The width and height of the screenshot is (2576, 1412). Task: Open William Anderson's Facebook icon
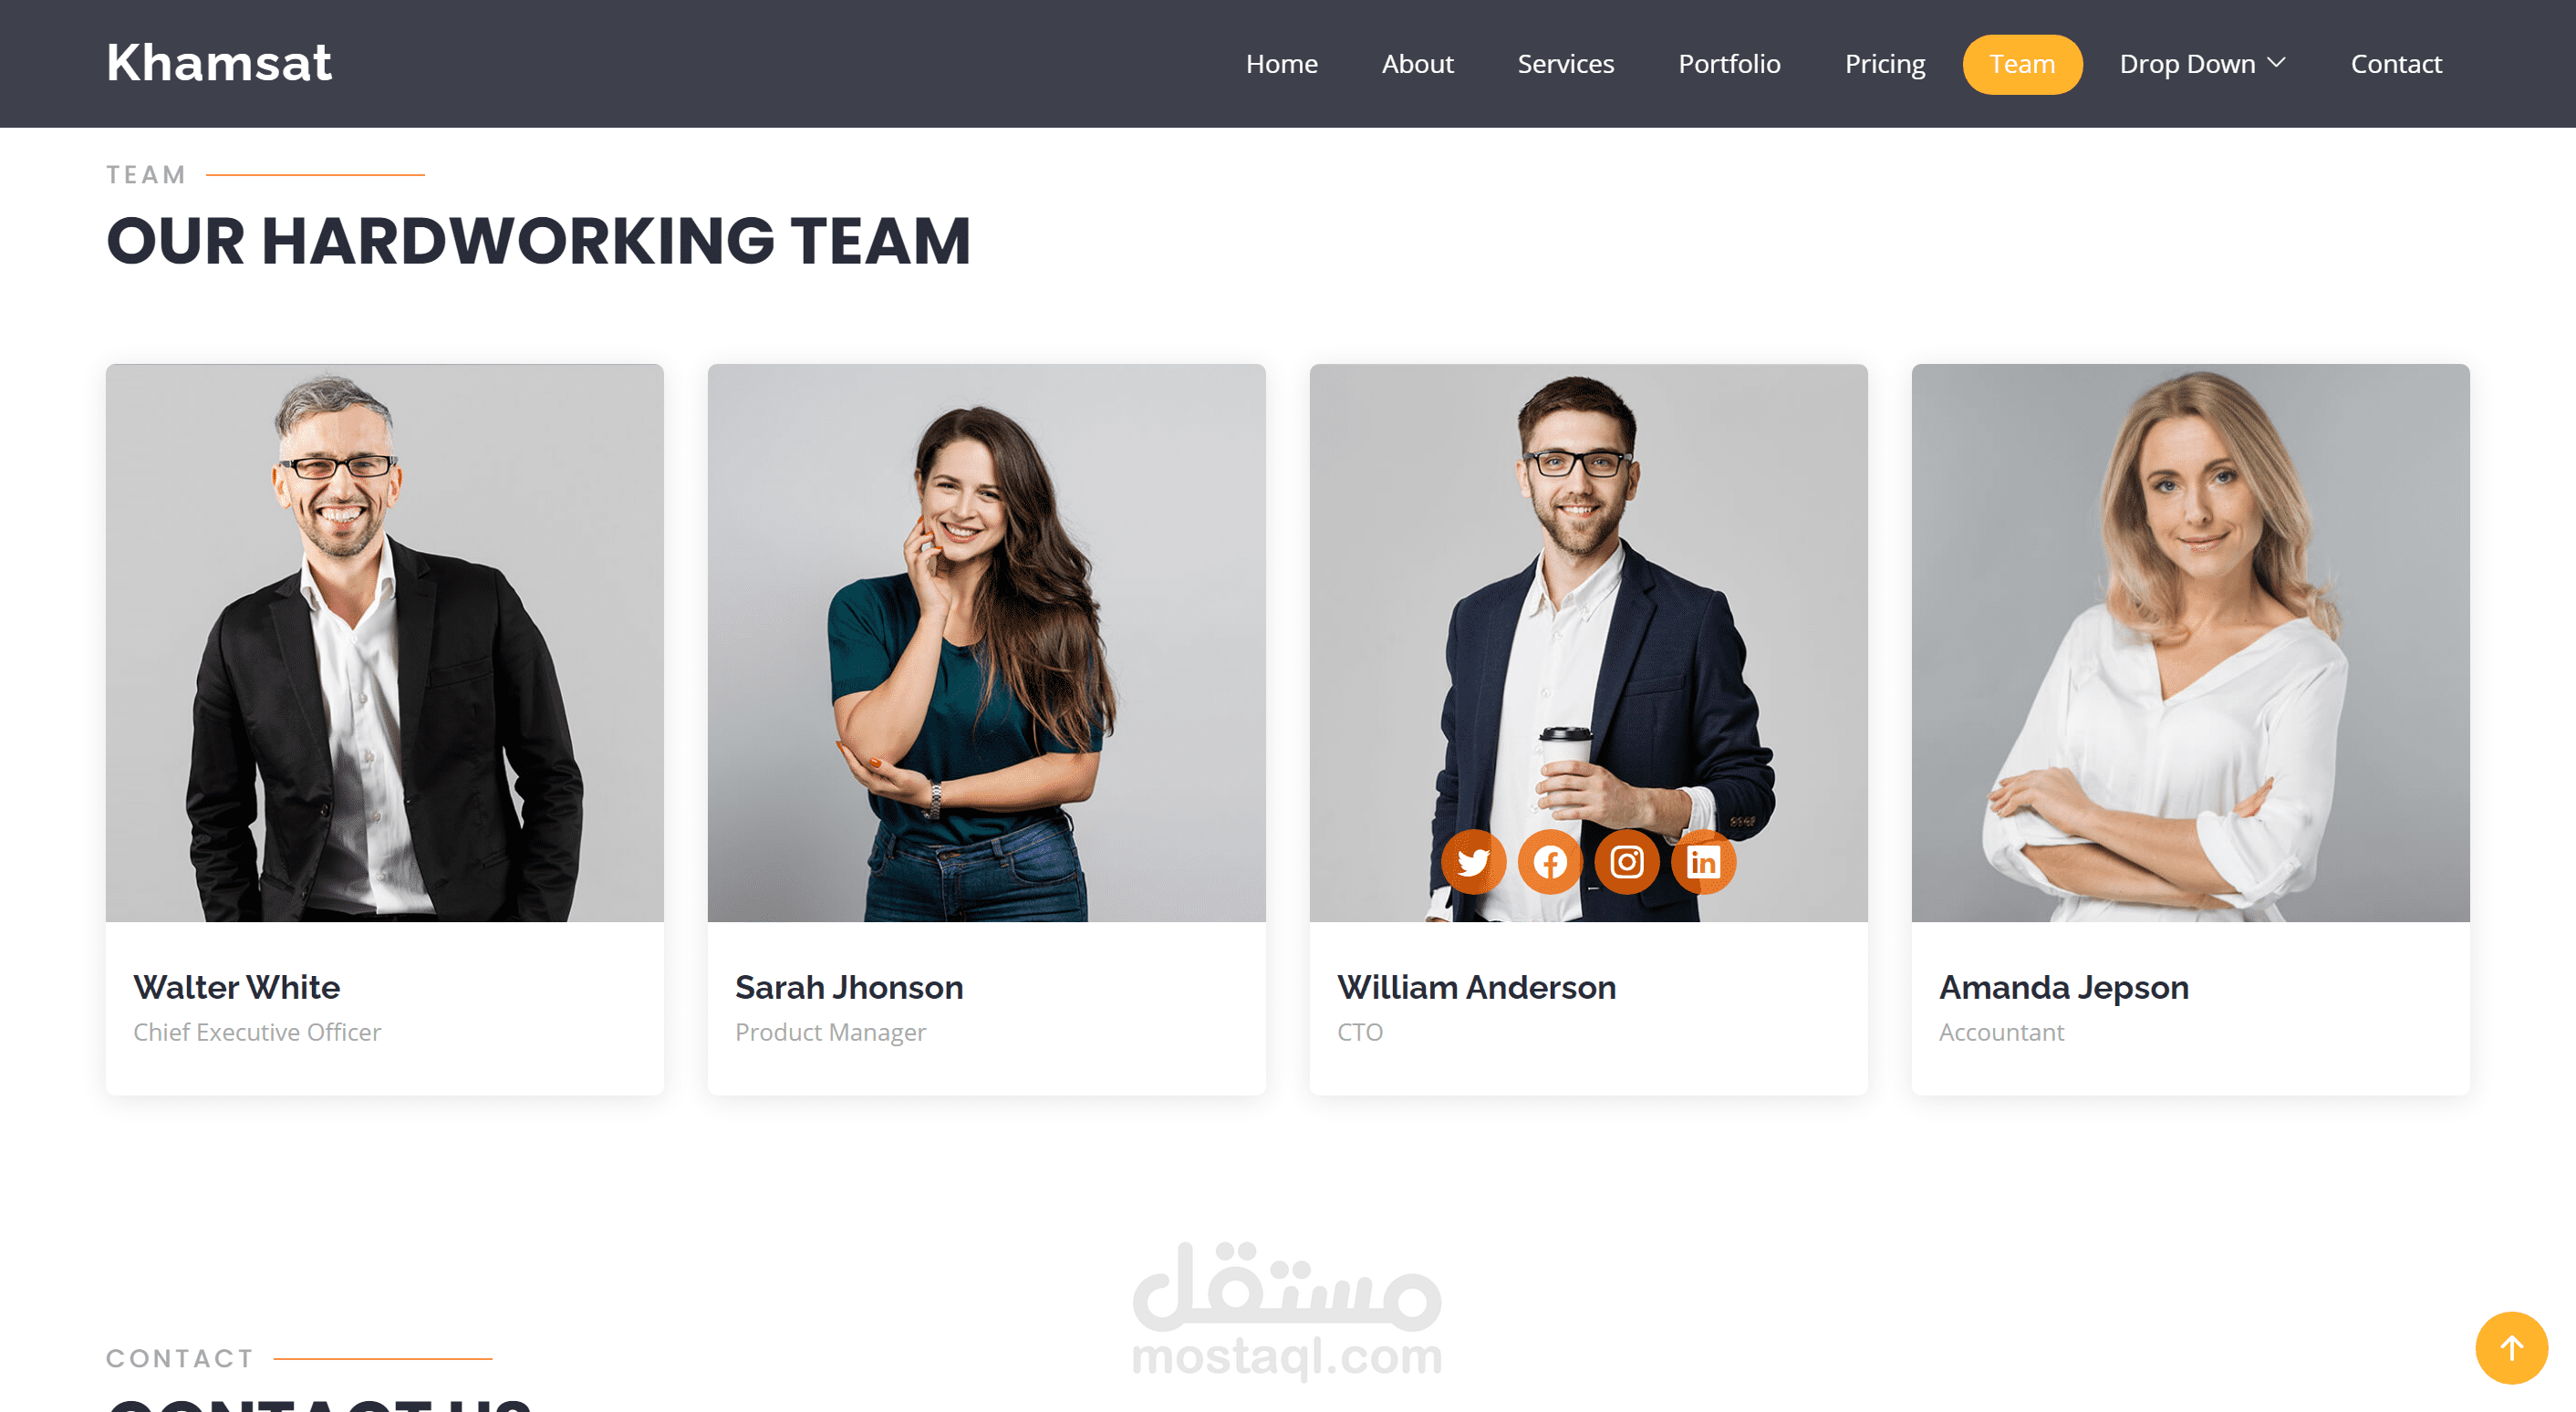(x=1550, y=862)
